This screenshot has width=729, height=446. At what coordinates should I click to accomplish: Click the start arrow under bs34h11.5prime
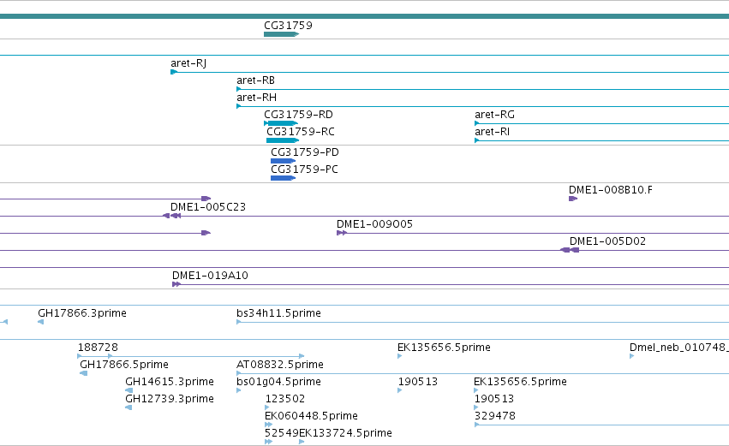point(238,322)
